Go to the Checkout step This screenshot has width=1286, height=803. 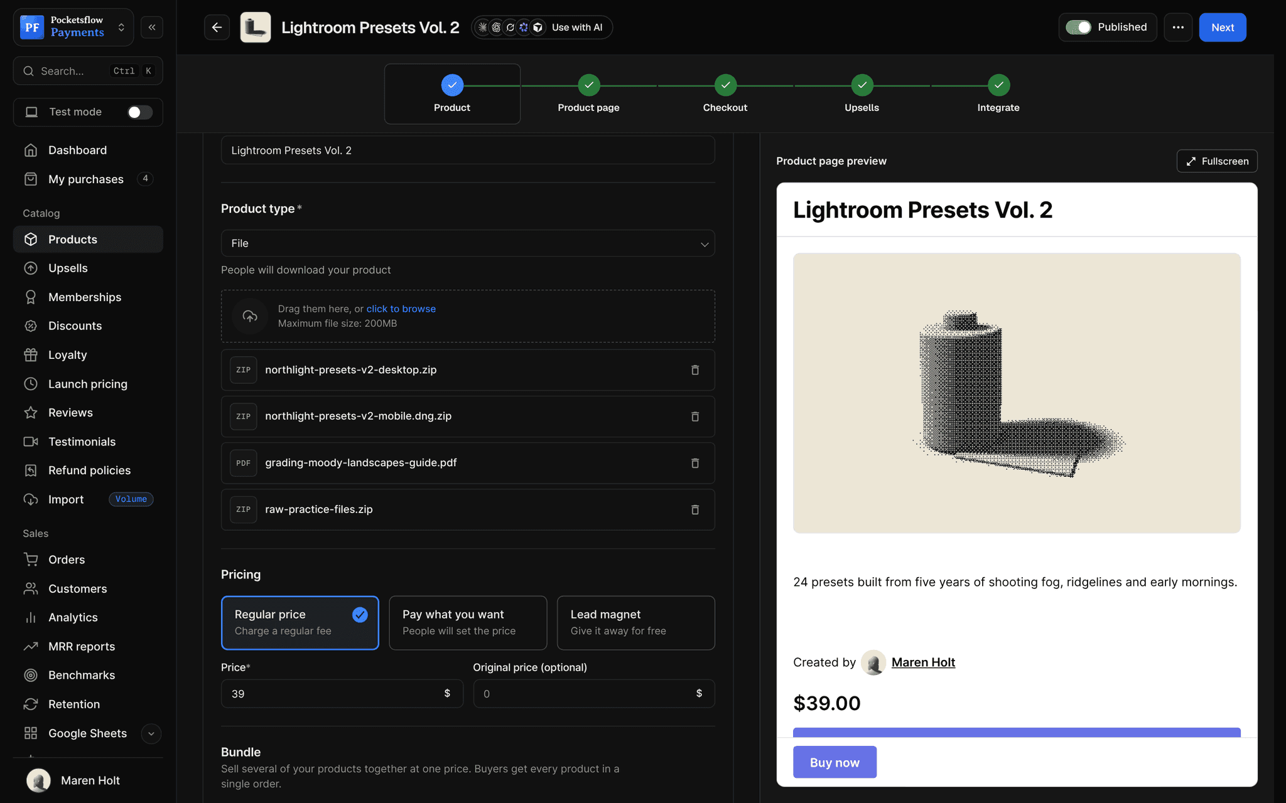point(725,94)
